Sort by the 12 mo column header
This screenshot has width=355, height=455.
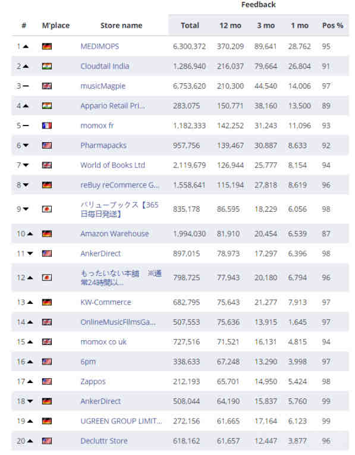tap(230, 26)
